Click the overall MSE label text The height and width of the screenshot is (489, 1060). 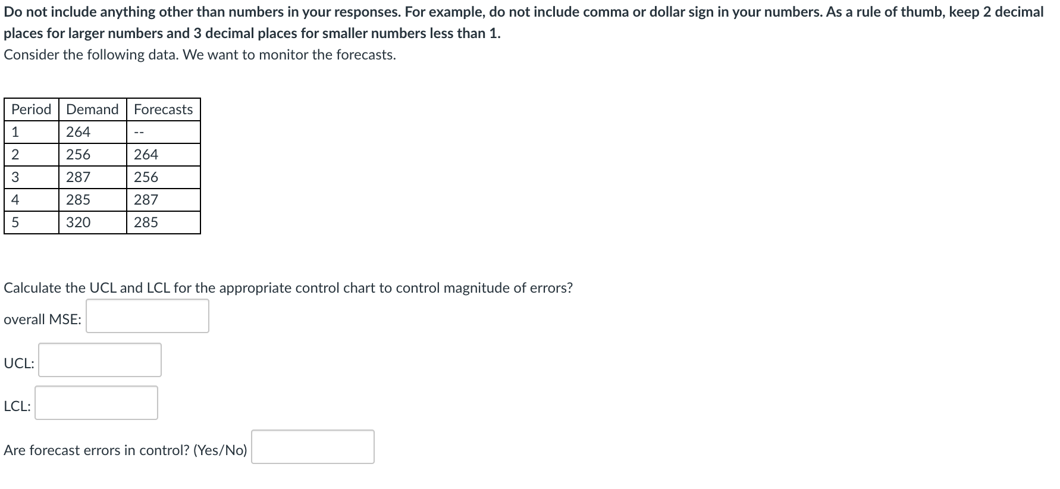coord(42,318)
